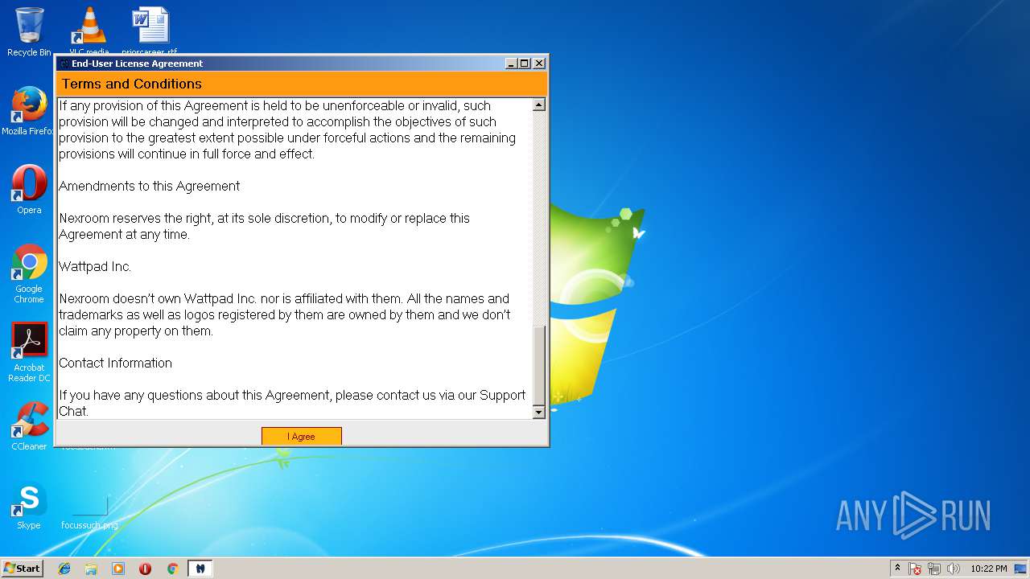This screenshot has height=579, width=1030.
Task: Click the 'Contact Information' line
Action: tap(115, 363)
